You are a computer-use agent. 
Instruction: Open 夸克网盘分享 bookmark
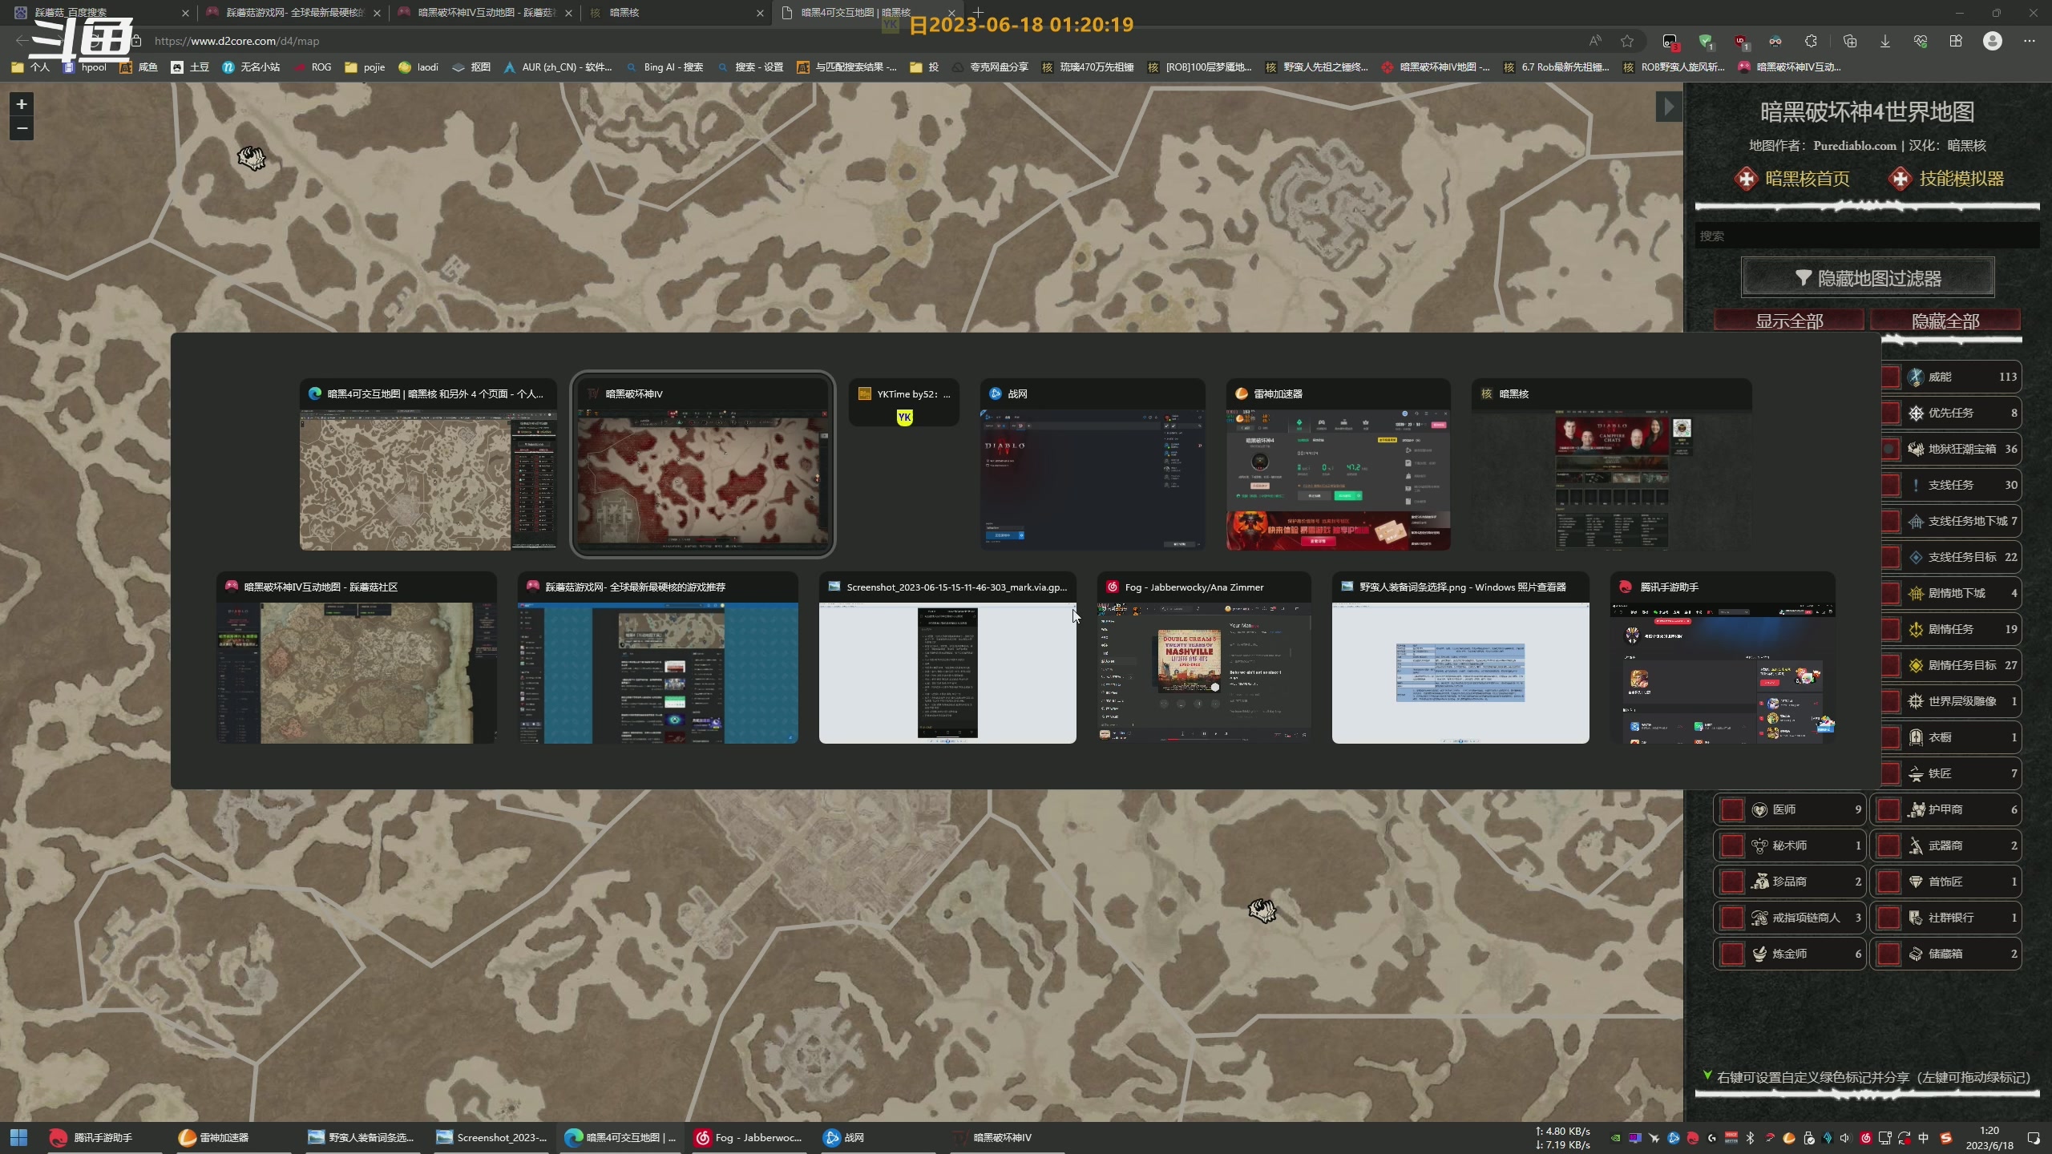(x=990, y=67)
